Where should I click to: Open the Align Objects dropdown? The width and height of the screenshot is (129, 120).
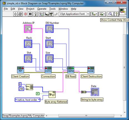[x=95, y=14]
